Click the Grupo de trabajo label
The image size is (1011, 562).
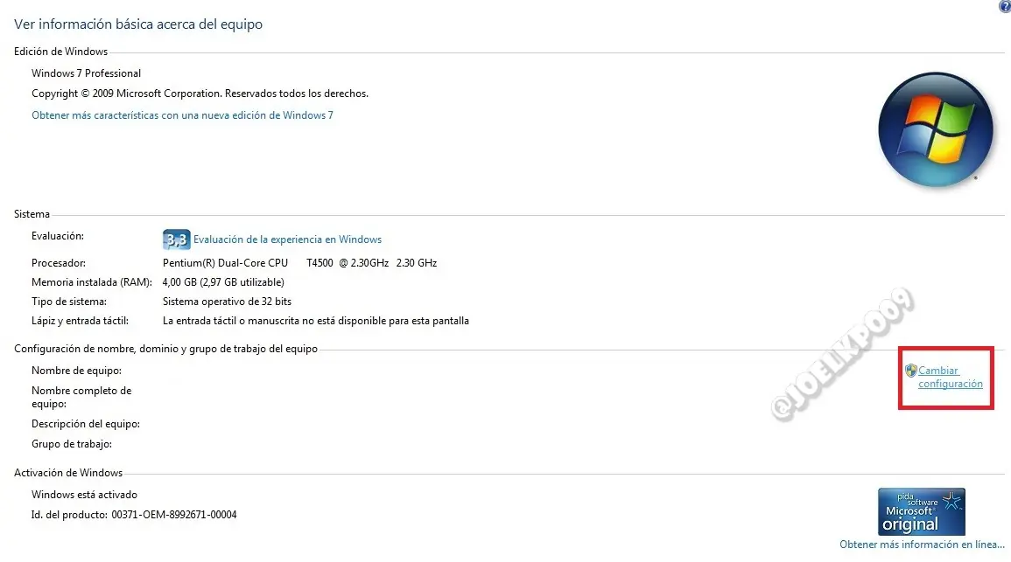pos(72,444)
